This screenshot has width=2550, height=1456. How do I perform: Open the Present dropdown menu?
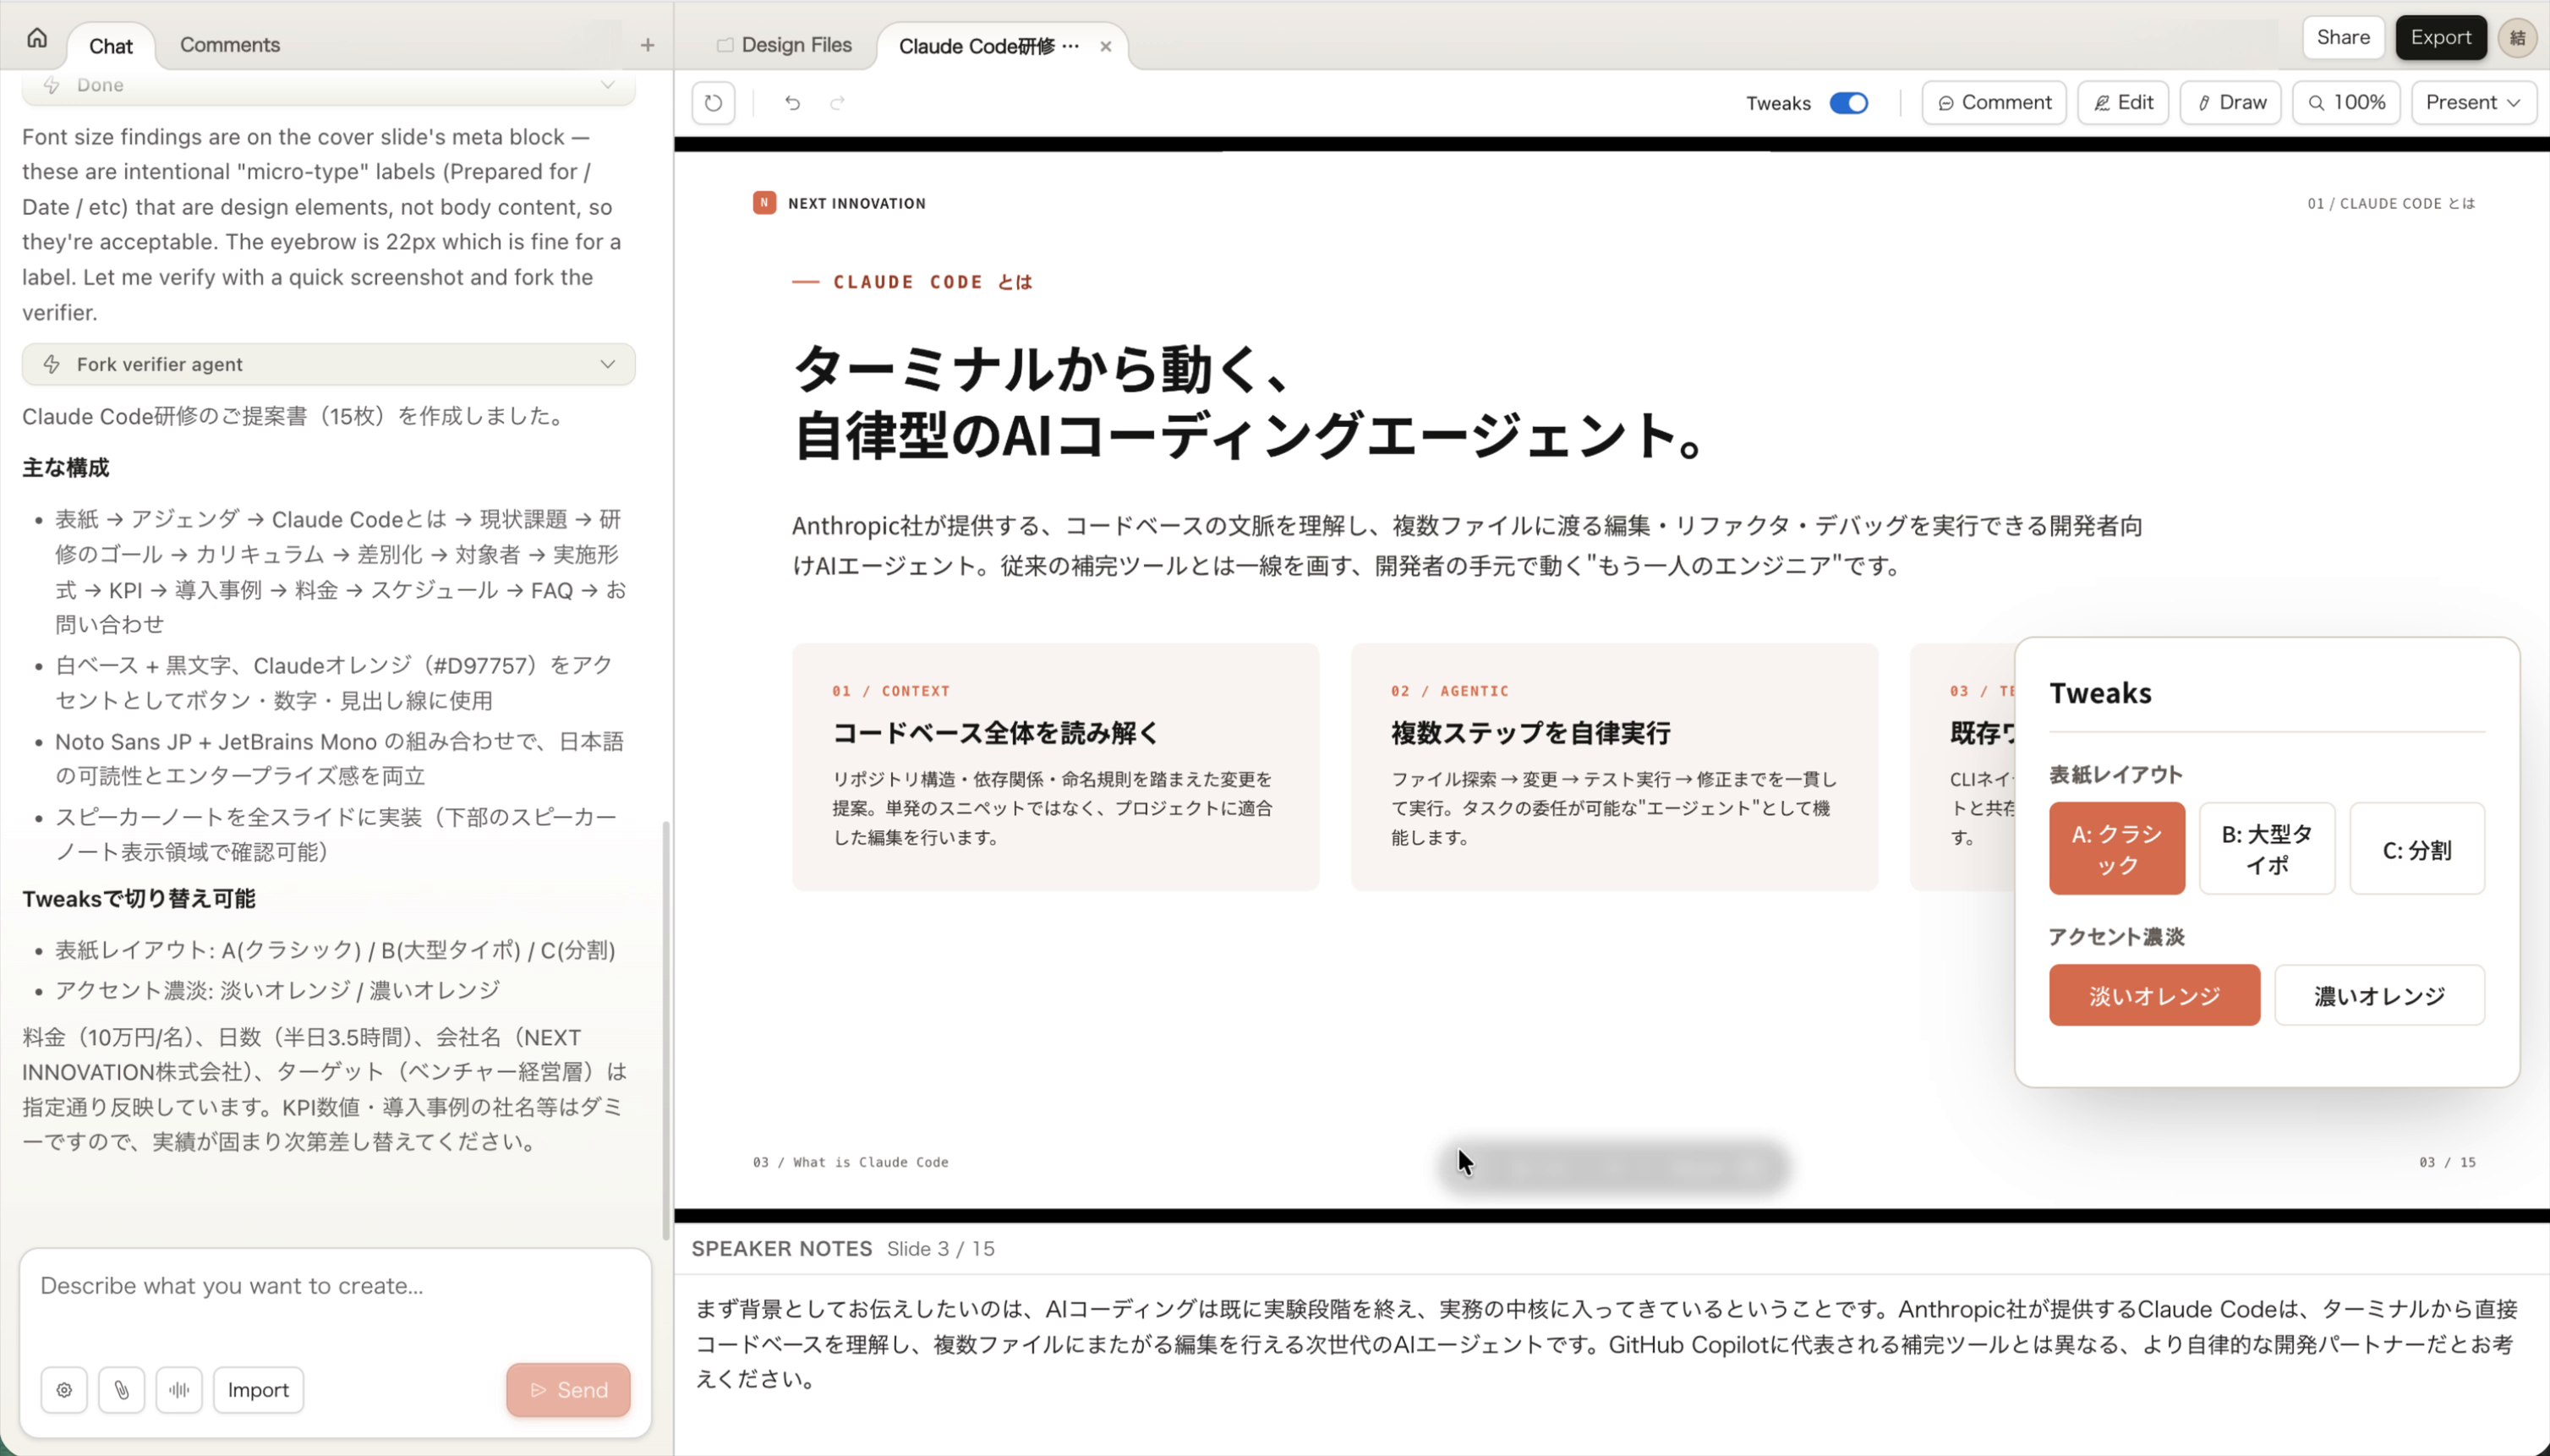point(2472,103)
